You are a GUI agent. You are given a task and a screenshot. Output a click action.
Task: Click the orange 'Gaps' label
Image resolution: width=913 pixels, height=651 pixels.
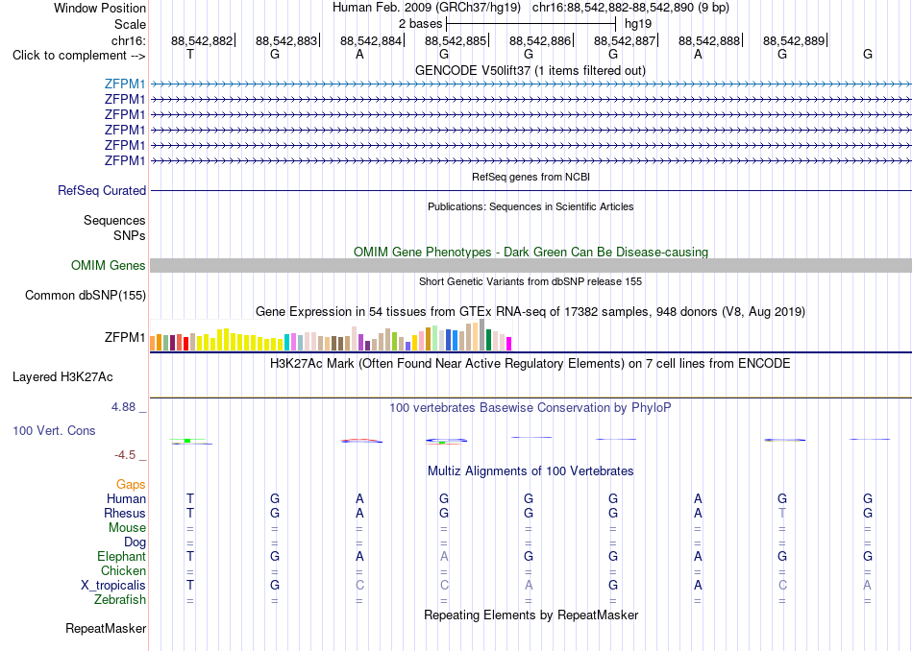tap(131, 484)
